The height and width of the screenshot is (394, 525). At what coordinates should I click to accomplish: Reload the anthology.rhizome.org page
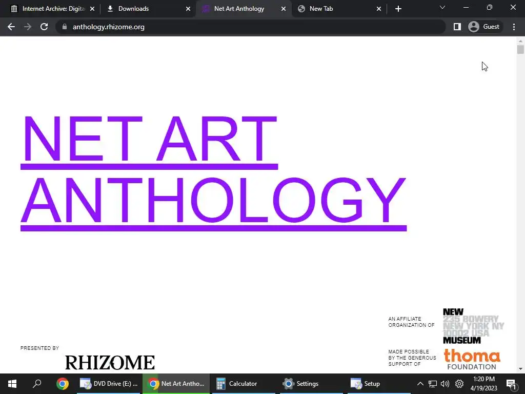pyautogui.click(x=44, y=27)
